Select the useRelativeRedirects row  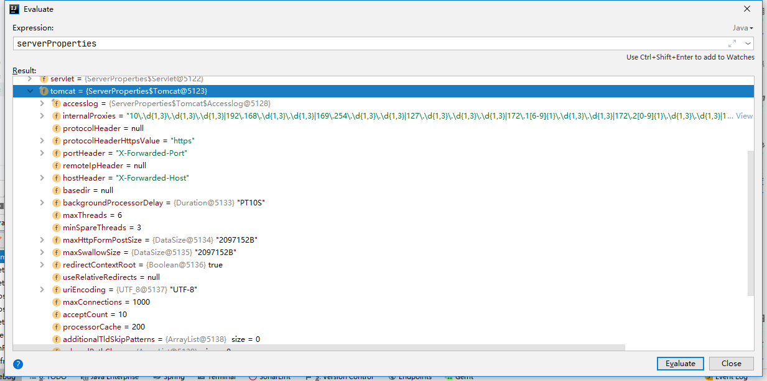coord(111,277)
